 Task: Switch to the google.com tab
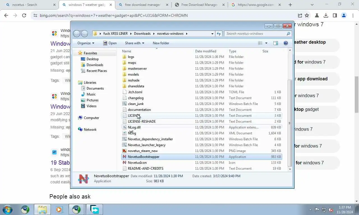coord(256,5)
